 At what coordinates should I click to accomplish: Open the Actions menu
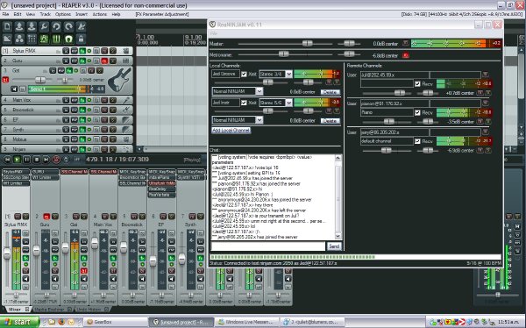pyautogui.click(x=100, y=14)
